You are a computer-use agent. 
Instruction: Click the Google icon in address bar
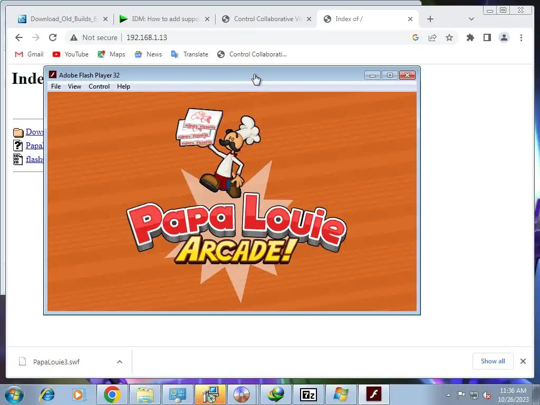(416, 37)
